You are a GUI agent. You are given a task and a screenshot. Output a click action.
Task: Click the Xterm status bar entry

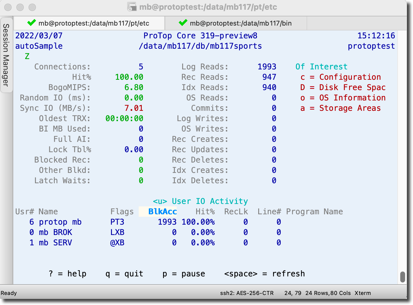point(363,293)
